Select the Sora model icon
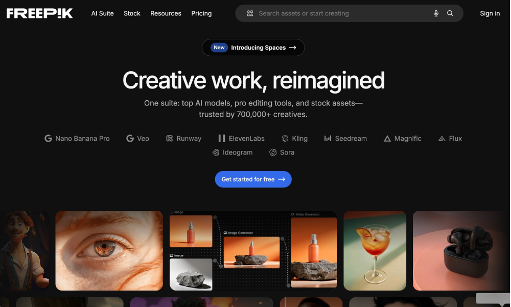The image size is (511, 307). point(273,152)
